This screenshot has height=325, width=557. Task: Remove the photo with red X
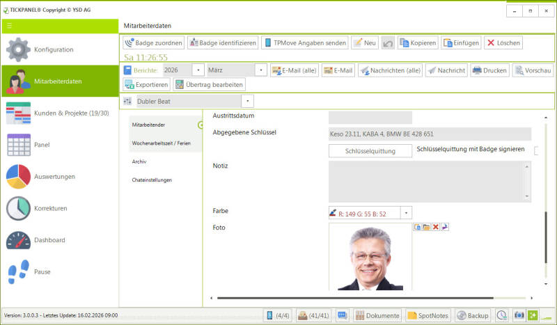pos(436,227)
